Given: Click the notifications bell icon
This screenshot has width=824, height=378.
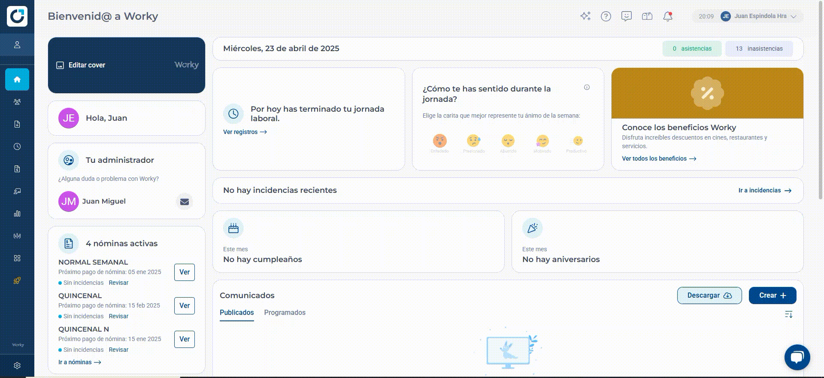Looking at the screenshot, I should (668, 16).
